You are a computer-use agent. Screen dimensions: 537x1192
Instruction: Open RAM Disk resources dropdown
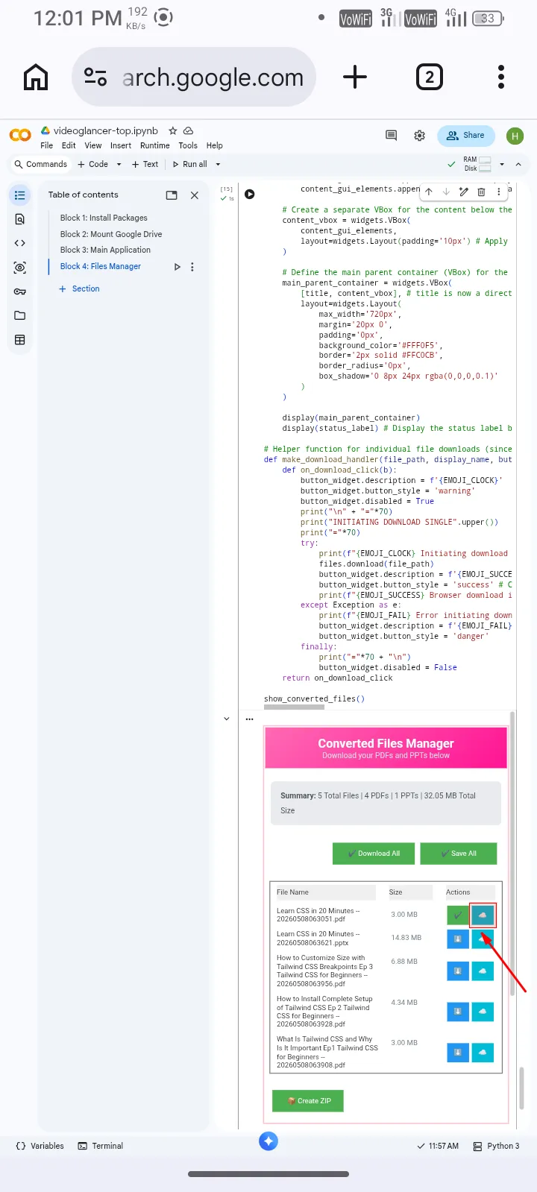502,164
